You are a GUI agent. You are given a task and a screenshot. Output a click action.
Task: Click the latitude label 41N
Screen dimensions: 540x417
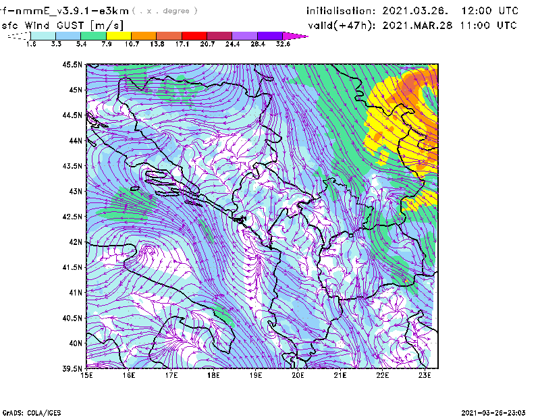pyautogui.click(x=76, y=293)
